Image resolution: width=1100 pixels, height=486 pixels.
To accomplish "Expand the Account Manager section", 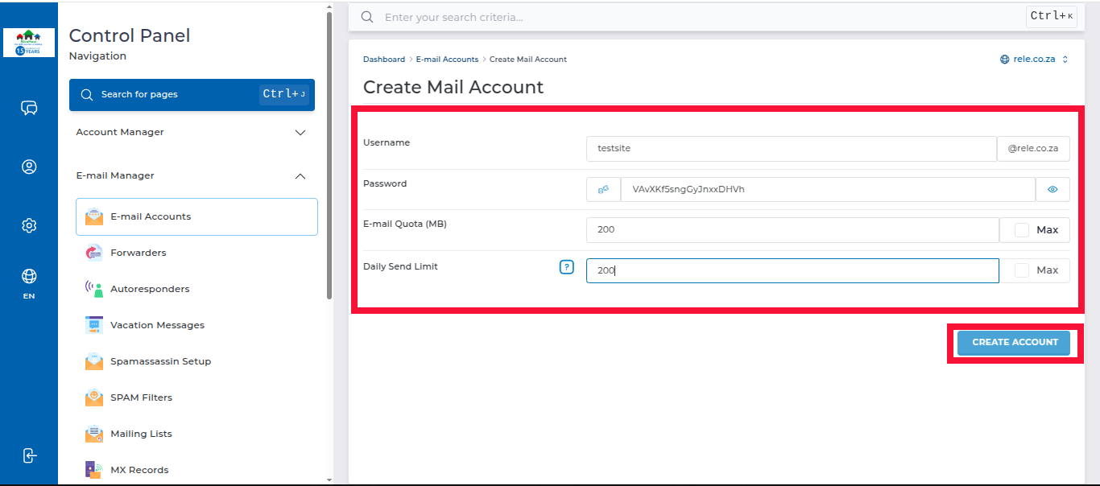I will coord(300,132).
